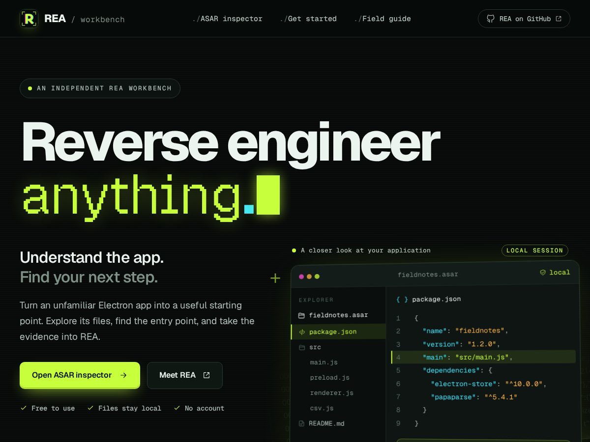Click the Meet REA button
Viewport: 590px width, 442px height.
[185, 375]
